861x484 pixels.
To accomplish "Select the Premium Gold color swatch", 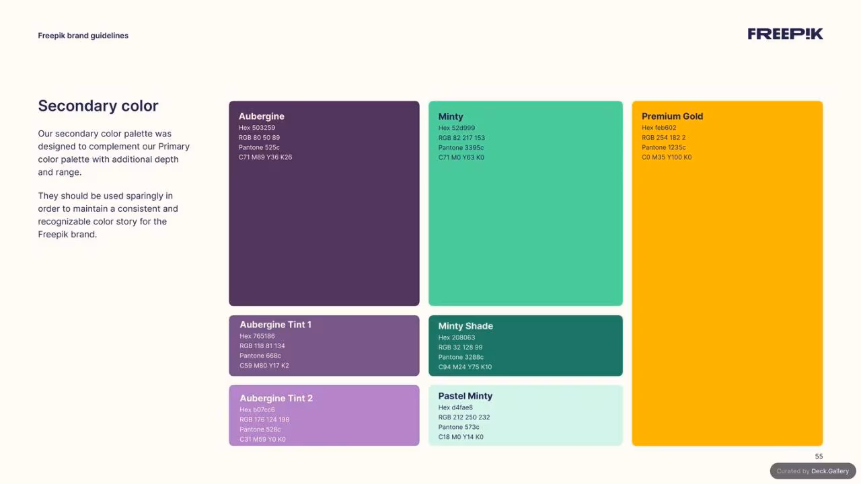I will [727, 274].
